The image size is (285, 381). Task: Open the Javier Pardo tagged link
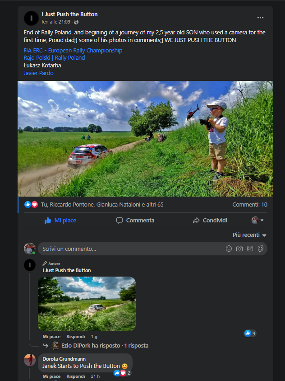38,73
